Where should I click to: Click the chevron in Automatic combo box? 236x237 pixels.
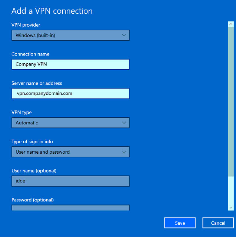point(124,123)
